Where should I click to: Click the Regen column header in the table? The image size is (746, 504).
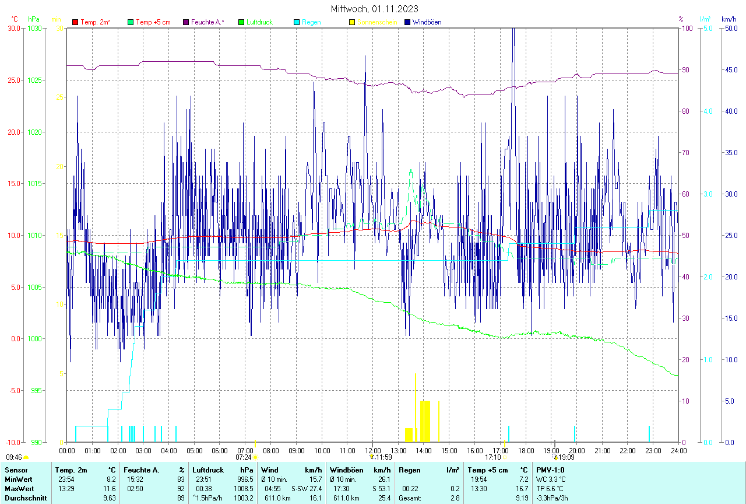[x=409, y=470]
